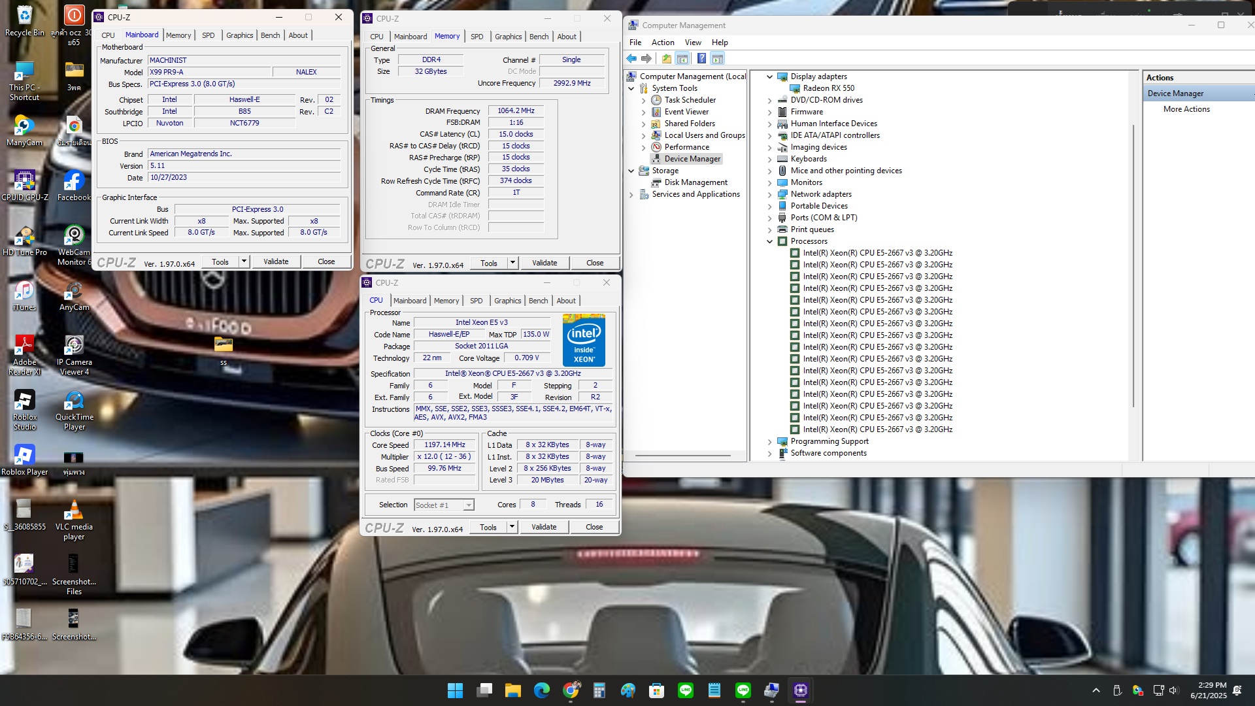Open Windows Start button on taskbar

click(x=455, y=690)
